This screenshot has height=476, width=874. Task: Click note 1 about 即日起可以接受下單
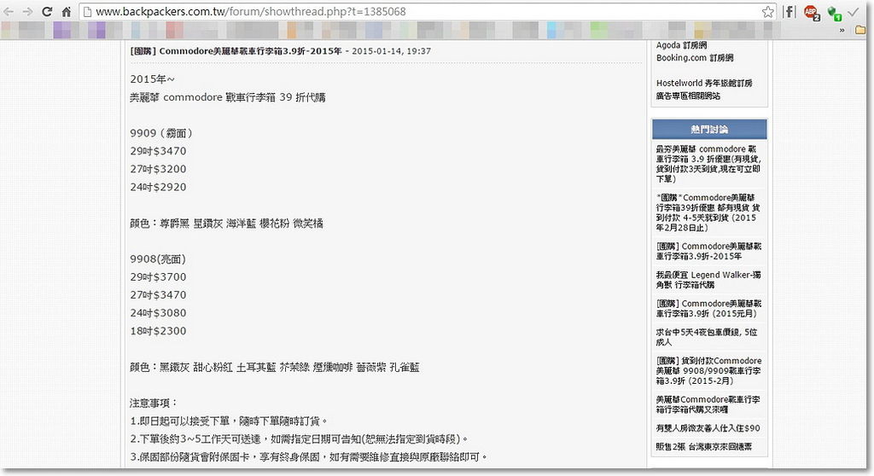(x=229, y=421)
